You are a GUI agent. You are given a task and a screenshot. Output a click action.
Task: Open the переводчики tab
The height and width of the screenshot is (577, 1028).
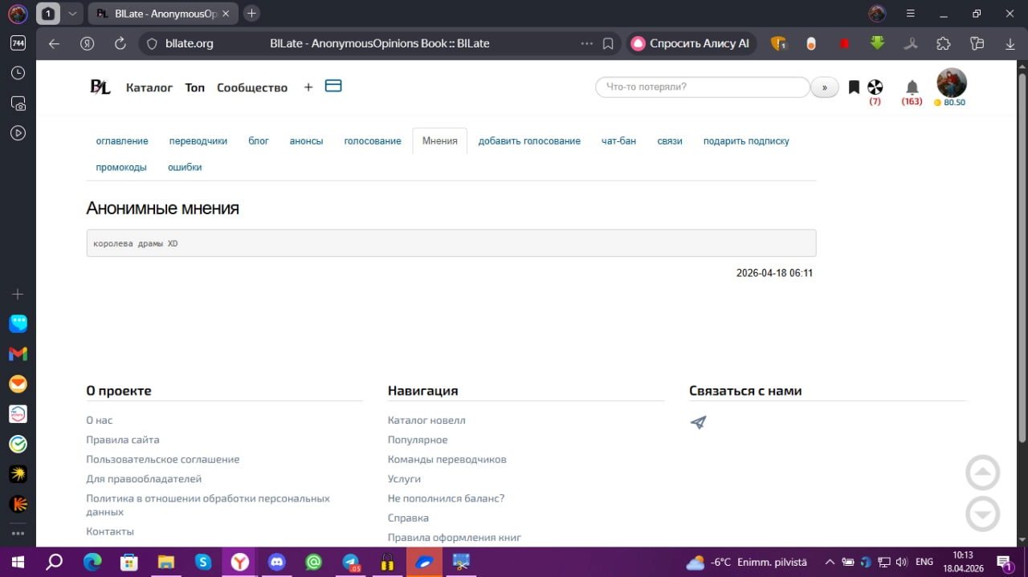pos(198,141)
